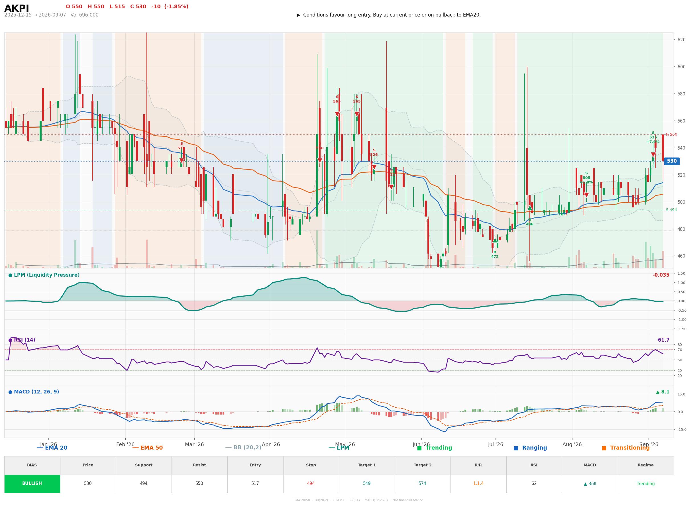The height and width of the screenshot is (506, 691).
Task: Click the RSI reading '61.7'
Action: pos(663,340)
